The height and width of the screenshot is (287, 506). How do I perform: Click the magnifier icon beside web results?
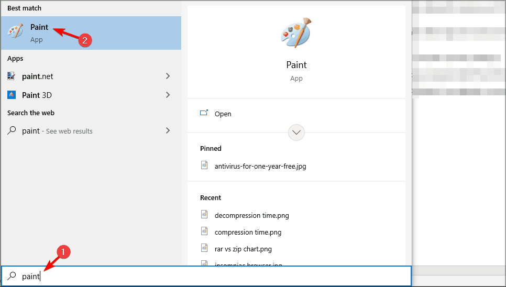click(x=12, y=131)
